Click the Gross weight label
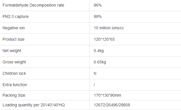 14,62
